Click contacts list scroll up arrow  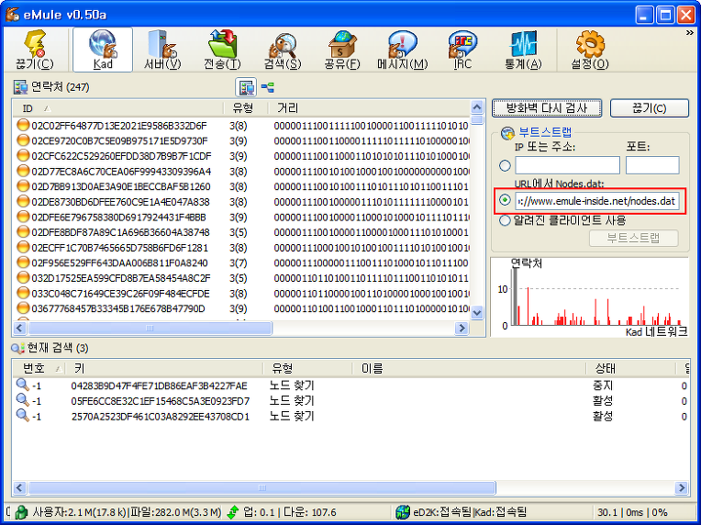(x=477, y=107)
